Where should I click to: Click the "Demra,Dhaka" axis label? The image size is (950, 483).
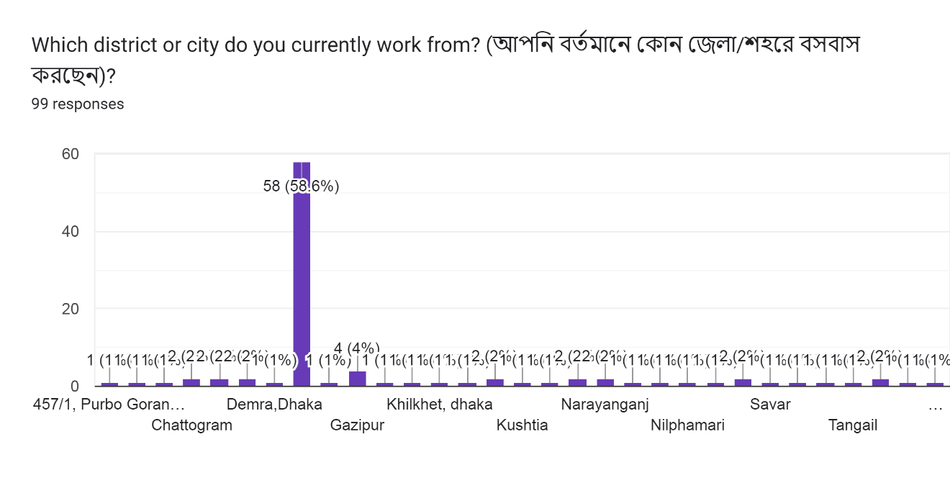coord(274,405)
